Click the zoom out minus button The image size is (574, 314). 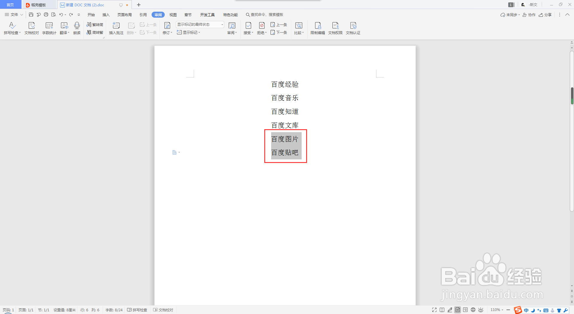coord(508,310)
